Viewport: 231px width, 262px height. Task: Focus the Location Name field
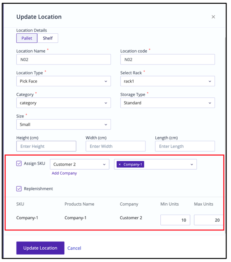tap(64, 59)
